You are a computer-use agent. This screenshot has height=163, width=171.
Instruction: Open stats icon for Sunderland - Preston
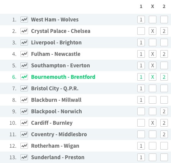24,157
